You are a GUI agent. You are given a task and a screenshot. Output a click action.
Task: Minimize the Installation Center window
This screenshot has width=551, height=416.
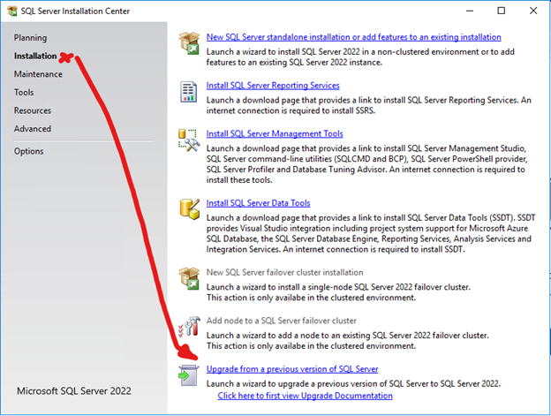click(x=470, y=11)
